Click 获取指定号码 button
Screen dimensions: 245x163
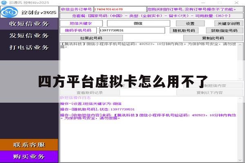(224, 31)
